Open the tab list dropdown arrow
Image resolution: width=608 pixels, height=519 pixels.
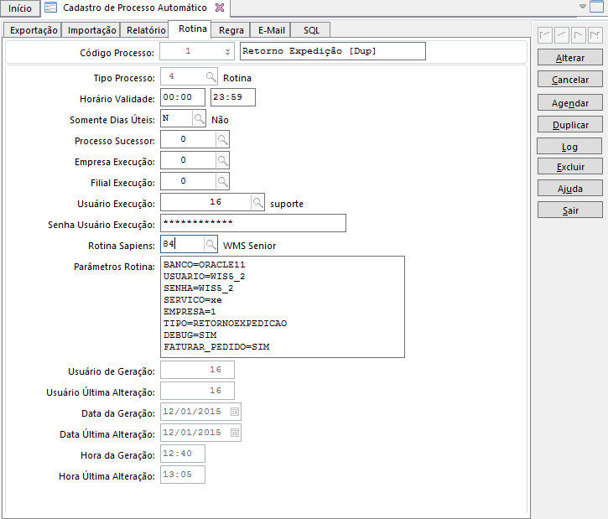point(585,7)
